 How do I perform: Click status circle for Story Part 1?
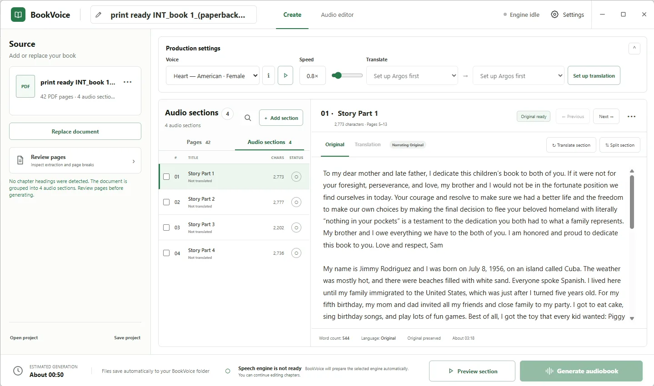296,177
